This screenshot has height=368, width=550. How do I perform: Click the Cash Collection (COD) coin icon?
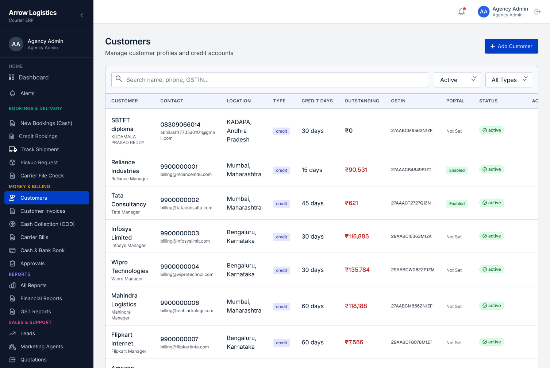tap(12, 224)
